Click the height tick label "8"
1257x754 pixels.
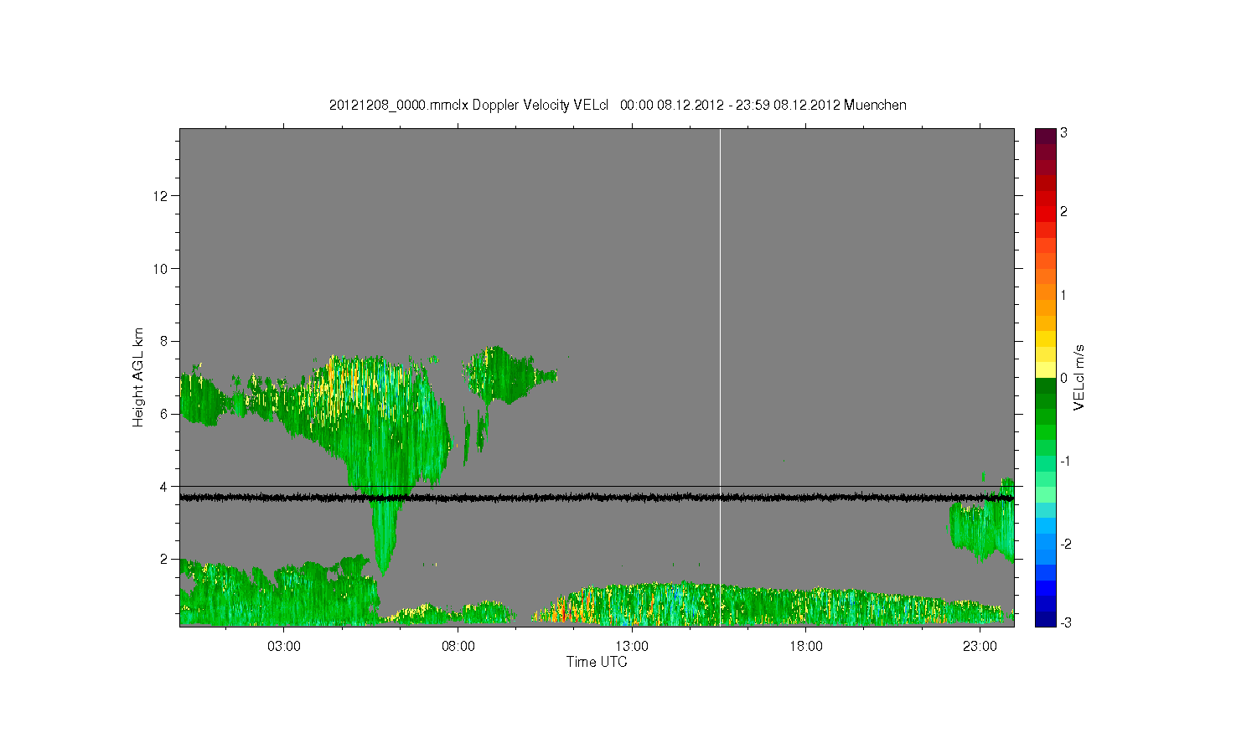pyautogui.click(x=166, y=341)
